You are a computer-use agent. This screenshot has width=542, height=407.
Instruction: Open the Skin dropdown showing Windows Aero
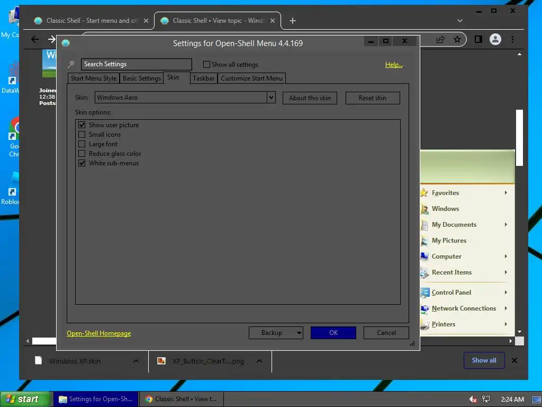coord(272,98)
